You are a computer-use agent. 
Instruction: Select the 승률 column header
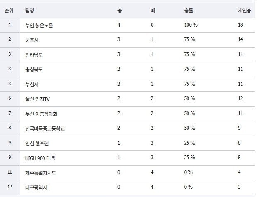188,10
